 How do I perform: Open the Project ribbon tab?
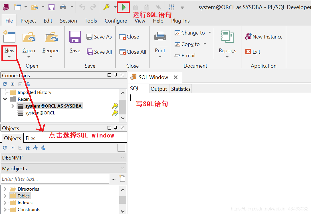(28, 21)
